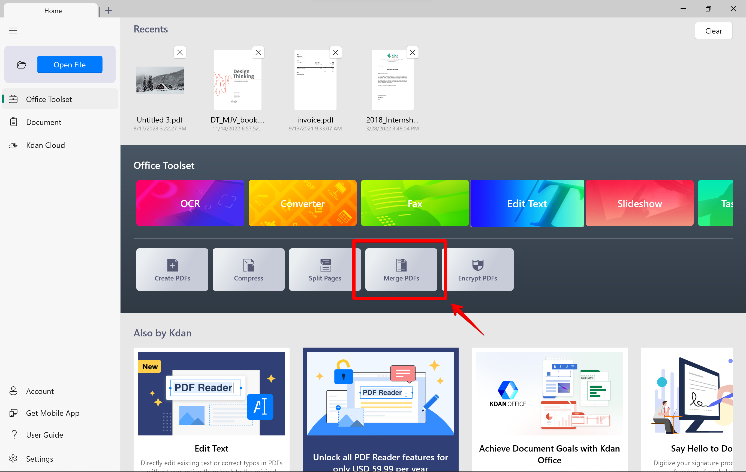Click the Kdan Cloud icon

tap(13, 145)
